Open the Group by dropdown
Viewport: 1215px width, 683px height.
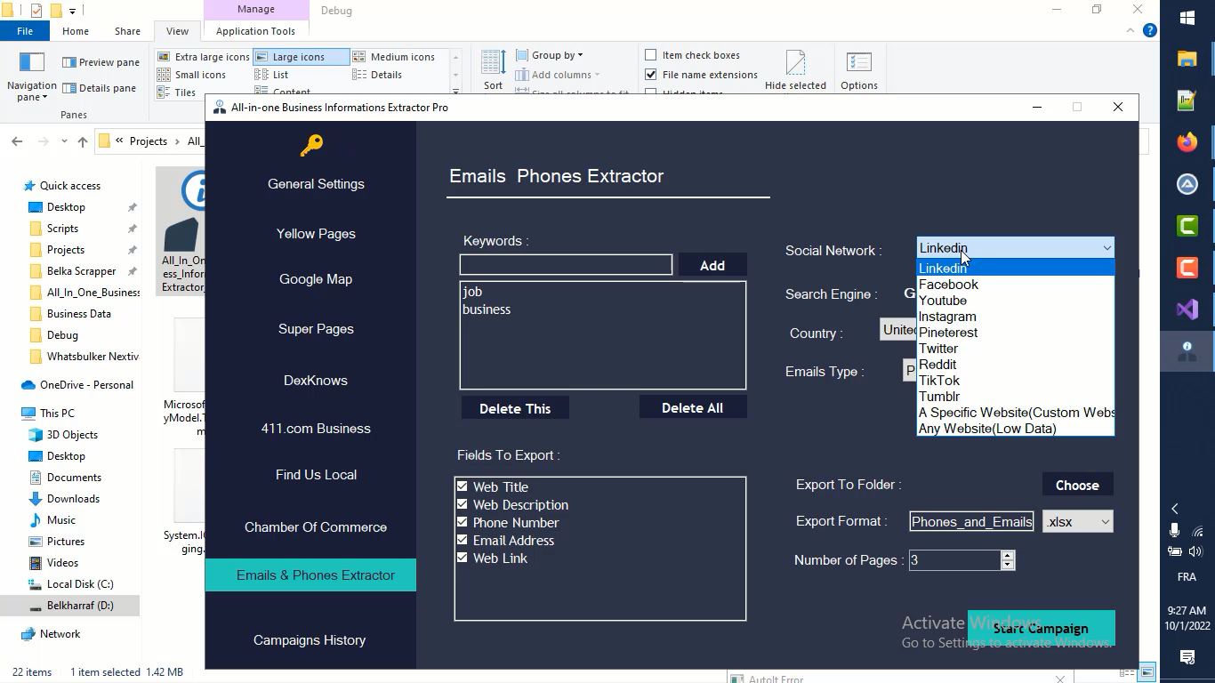549,55
